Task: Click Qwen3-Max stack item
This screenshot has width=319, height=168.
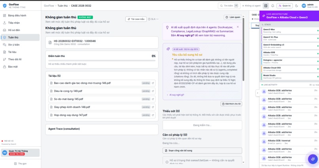Action: [290, 31]
